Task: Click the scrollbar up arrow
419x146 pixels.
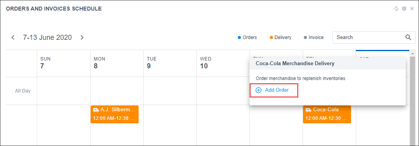Action: point(413,53)
